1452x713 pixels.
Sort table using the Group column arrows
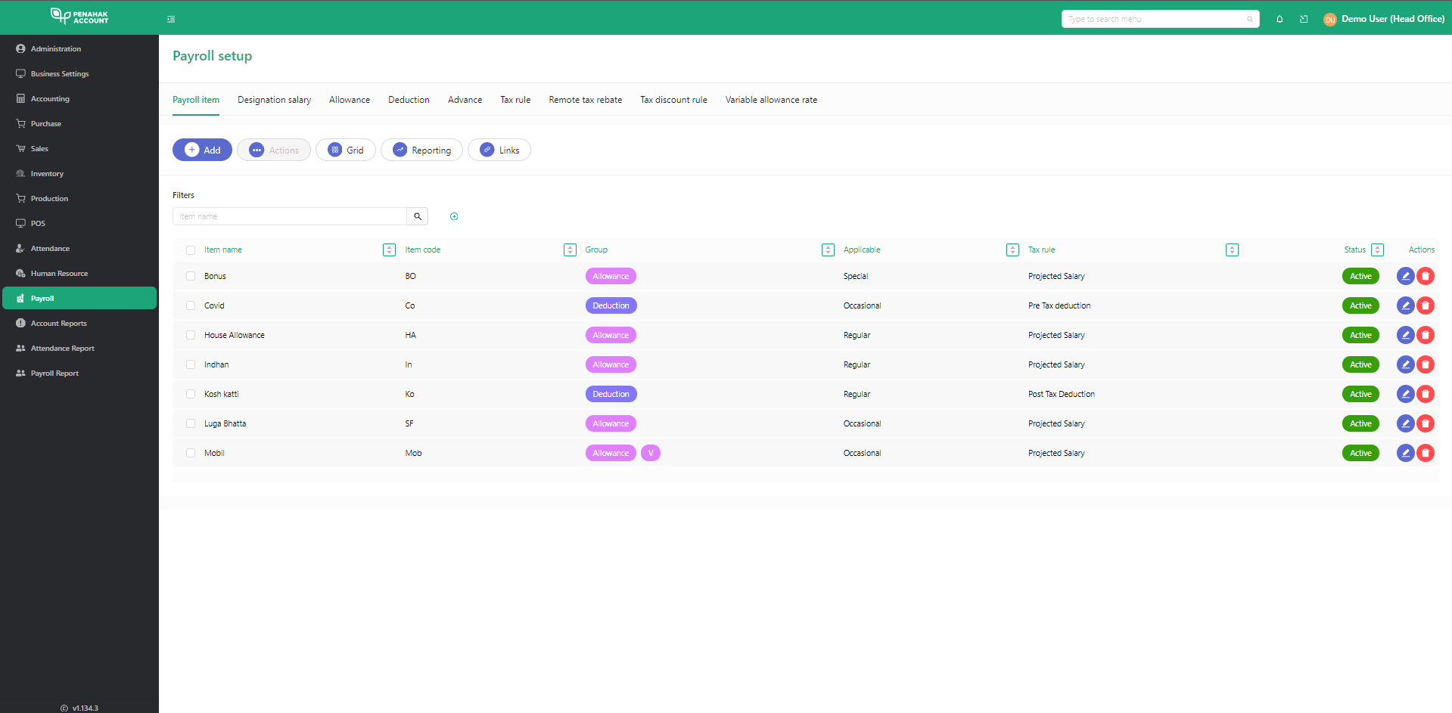(828, 250)
